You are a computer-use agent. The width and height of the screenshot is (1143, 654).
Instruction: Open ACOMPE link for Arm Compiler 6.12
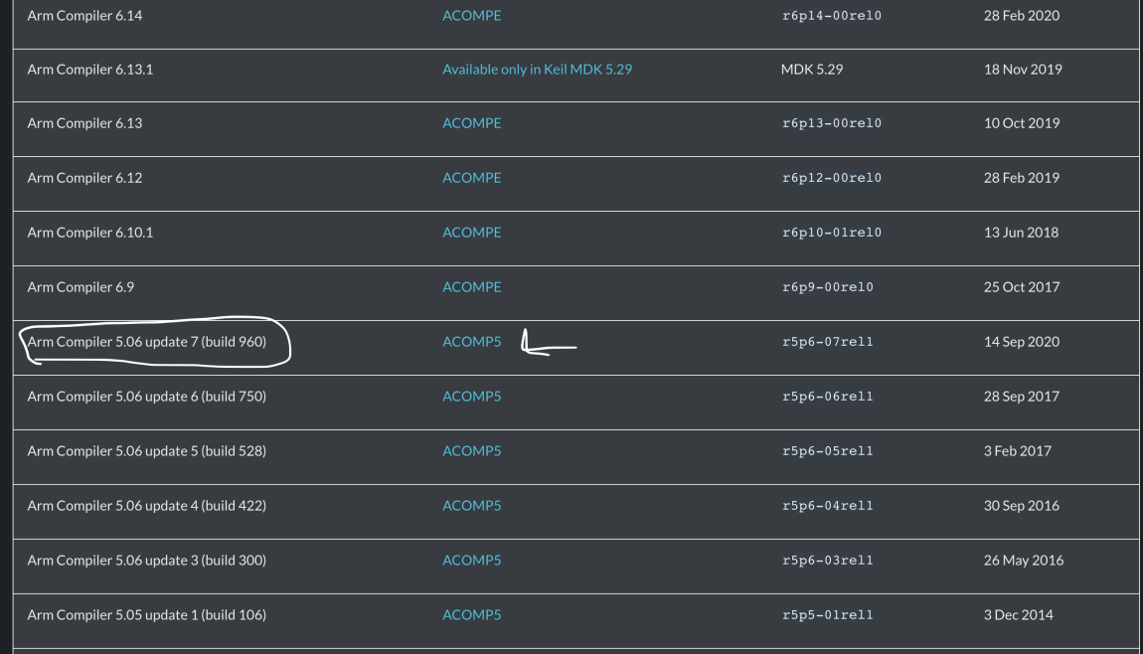coord(471,177)
